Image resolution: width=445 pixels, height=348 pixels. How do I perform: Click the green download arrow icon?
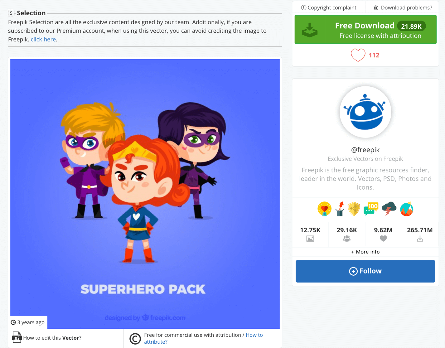click(310, 30)
